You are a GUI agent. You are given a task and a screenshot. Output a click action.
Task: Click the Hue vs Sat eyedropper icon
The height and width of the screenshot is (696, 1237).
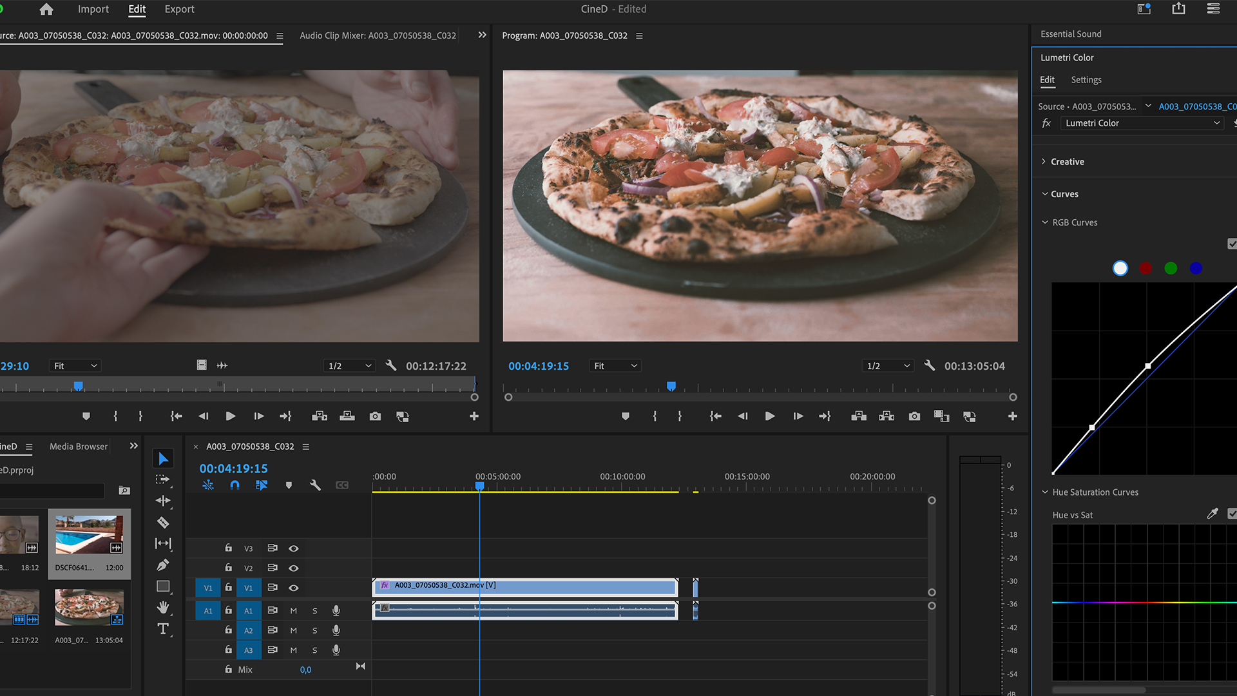pos(1213,514)
